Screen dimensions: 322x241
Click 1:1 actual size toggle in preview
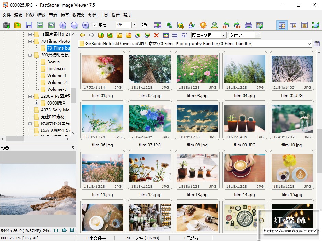56,230
